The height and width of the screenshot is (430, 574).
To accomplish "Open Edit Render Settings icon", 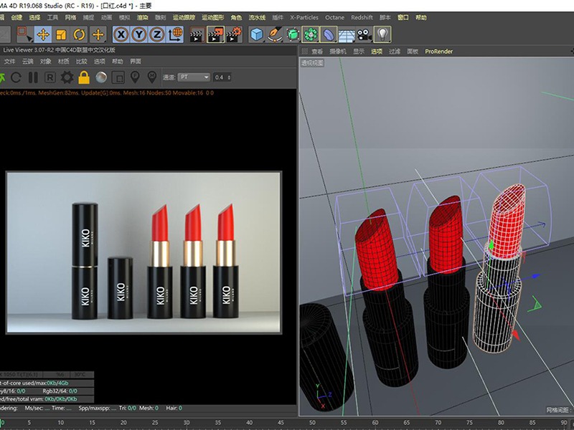I will click(x=234, y=34).
